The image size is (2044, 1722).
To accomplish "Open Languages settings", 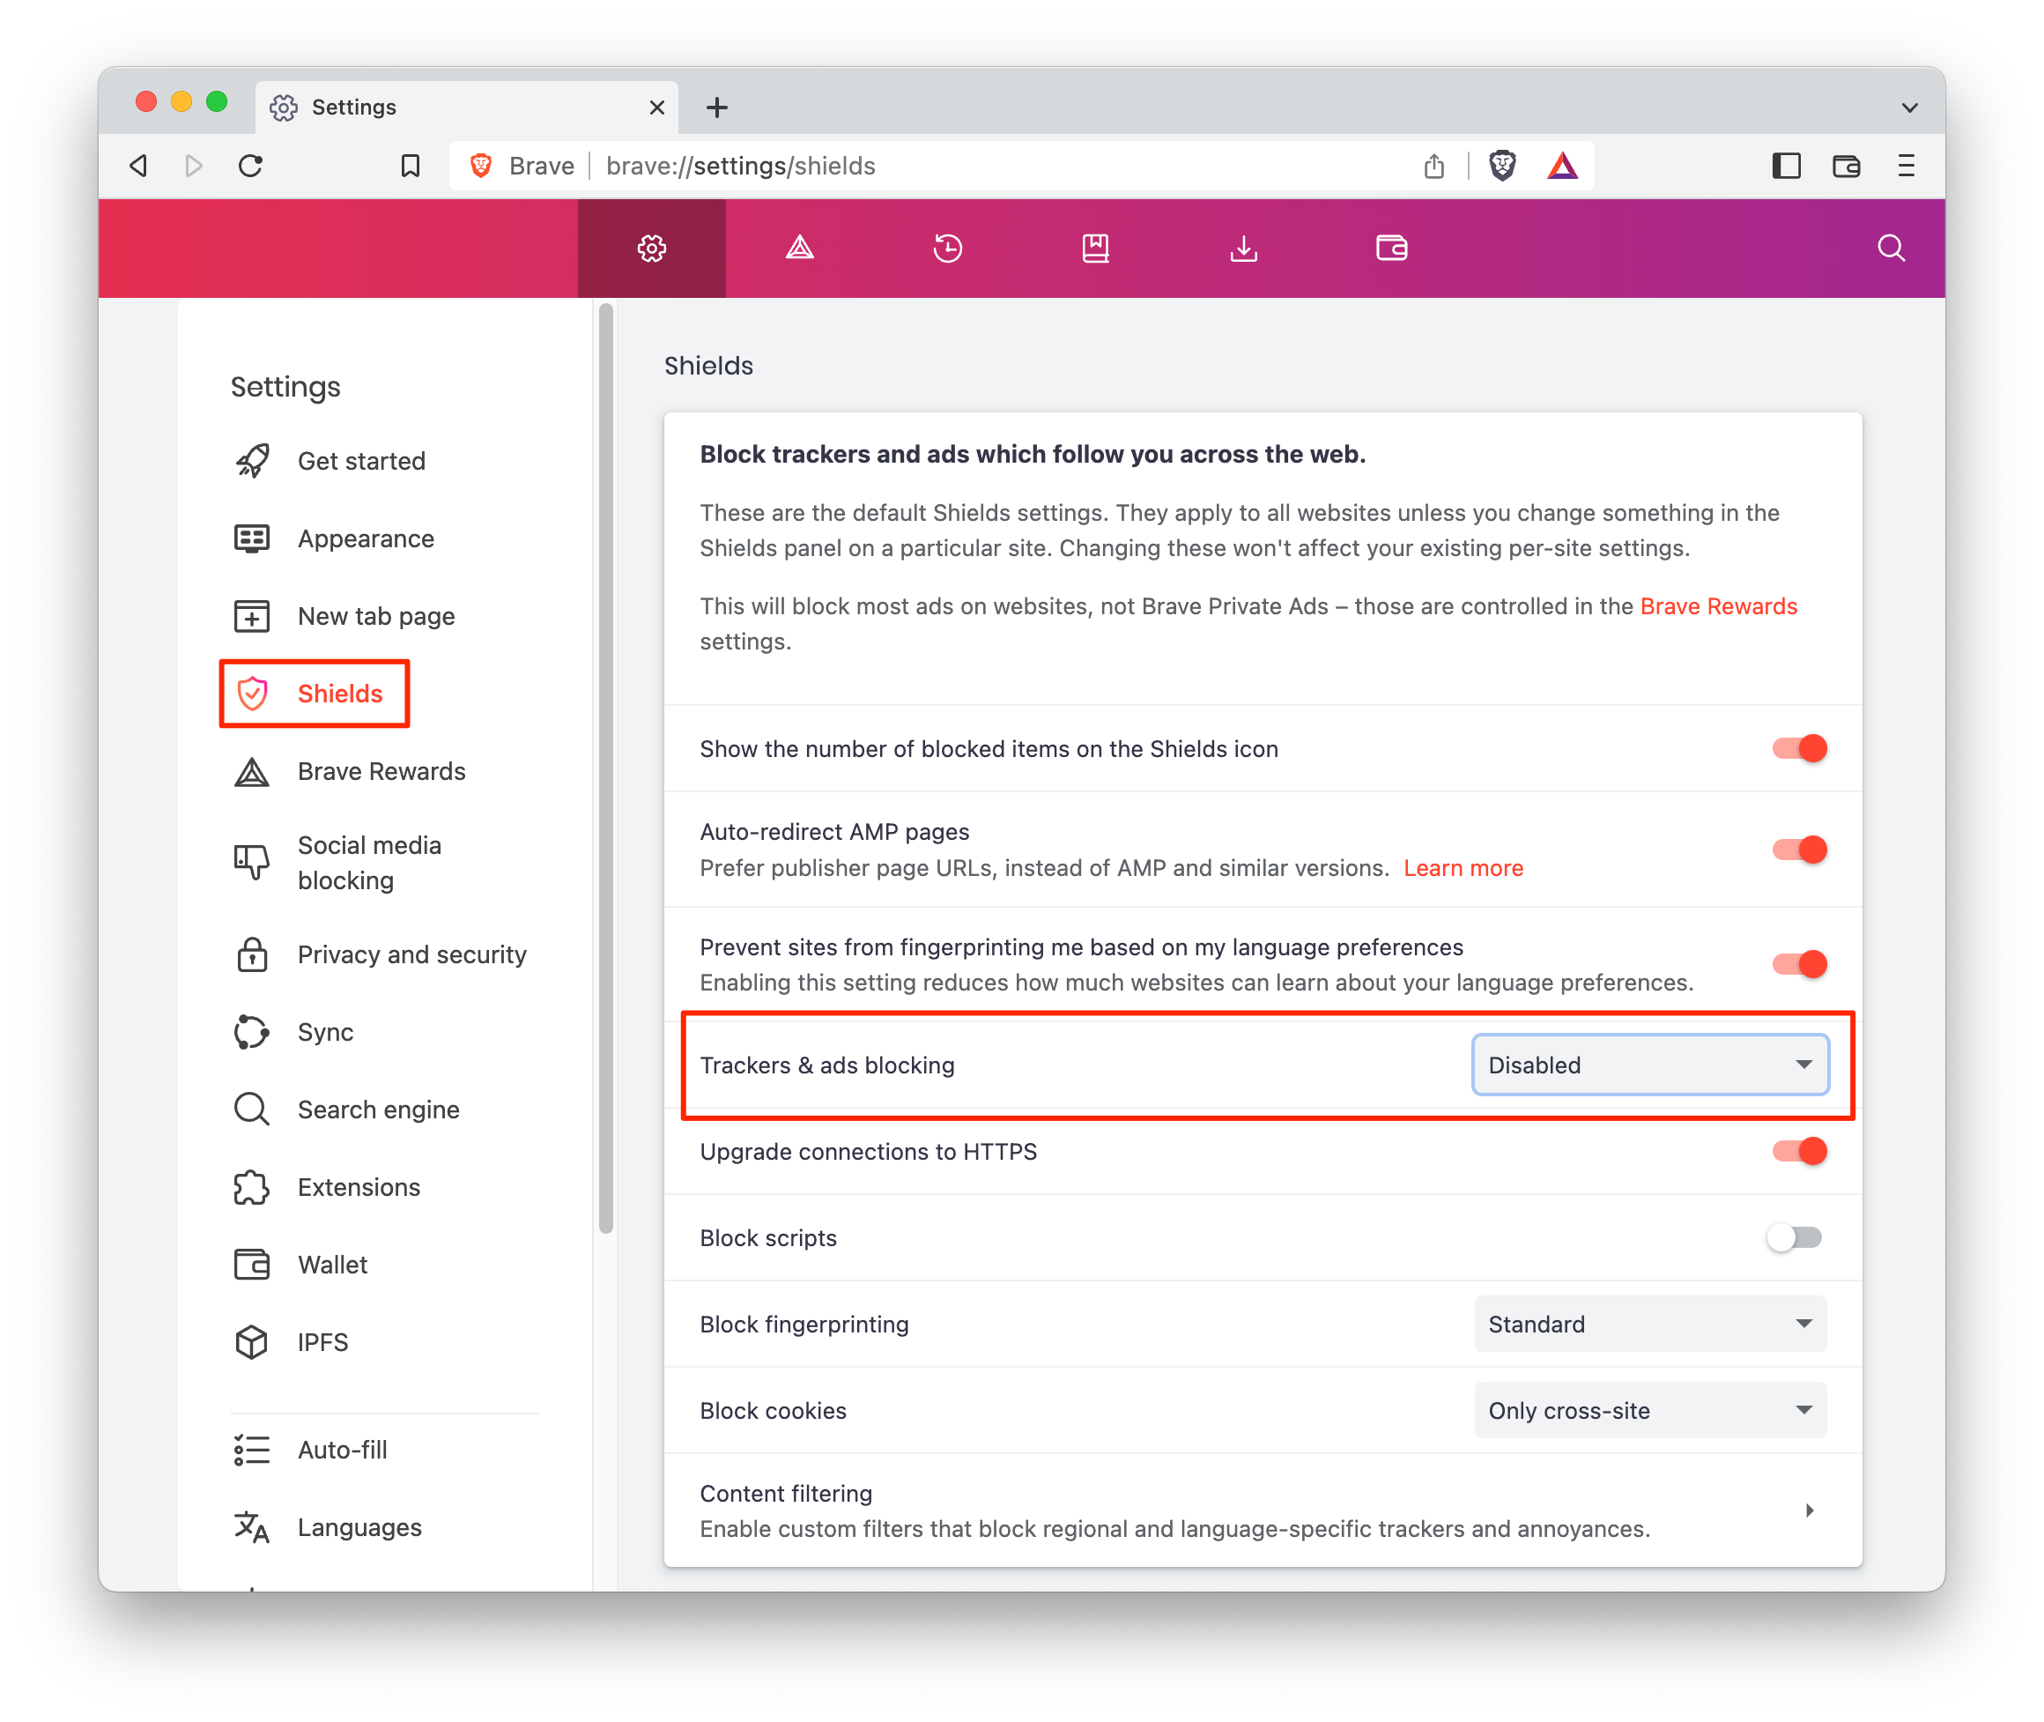I will 328,1528.
